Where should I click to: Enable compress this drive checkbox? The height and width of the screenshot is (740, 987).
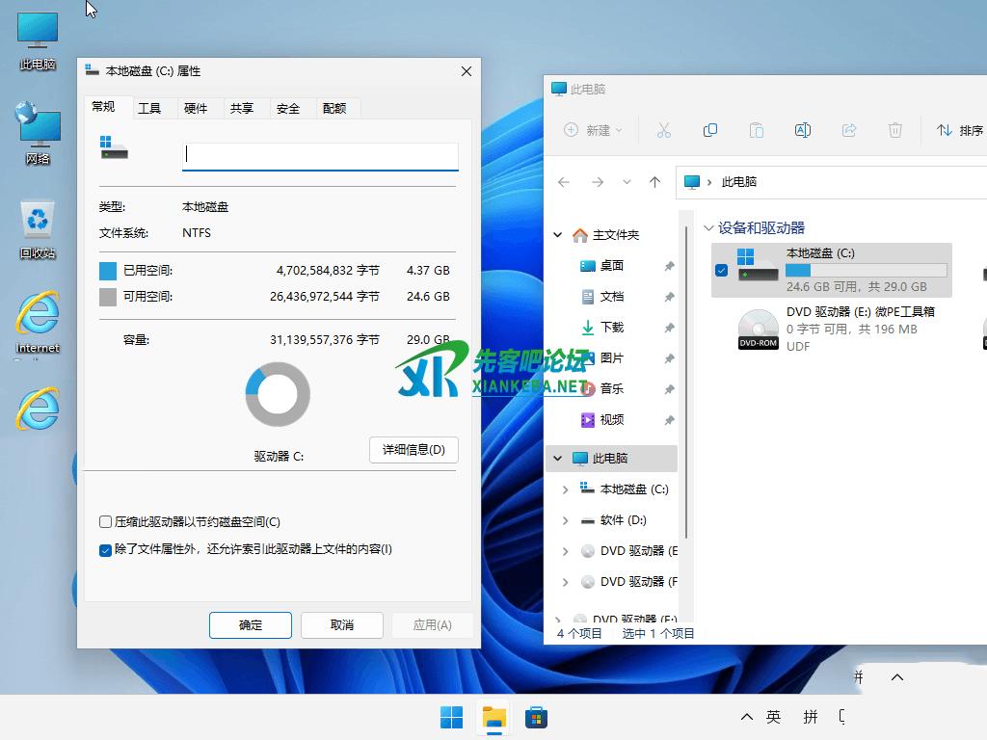106,522
